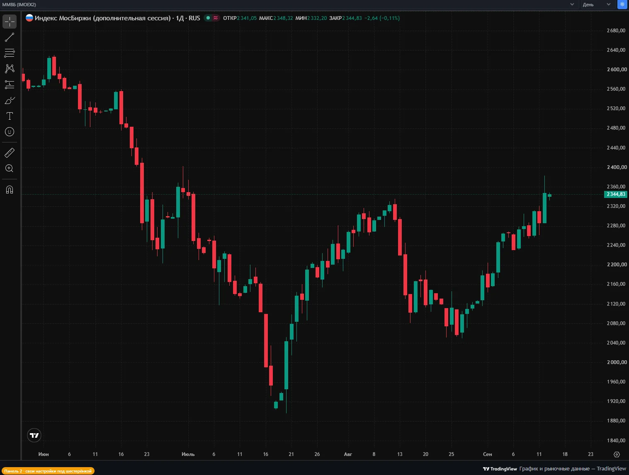Open the forecasting and position tools
629x475 pixels.
click(10, 84)
